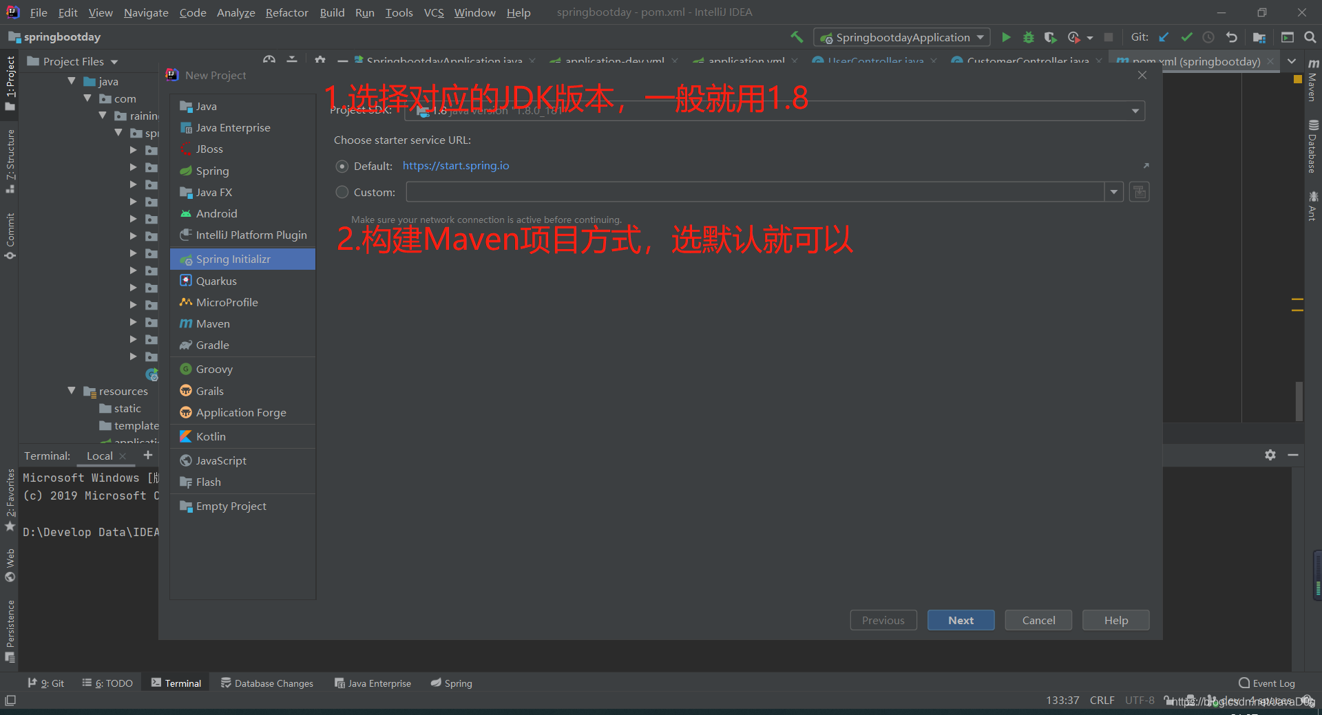
Task: Click the disabled Previous button
Action: 883,620
